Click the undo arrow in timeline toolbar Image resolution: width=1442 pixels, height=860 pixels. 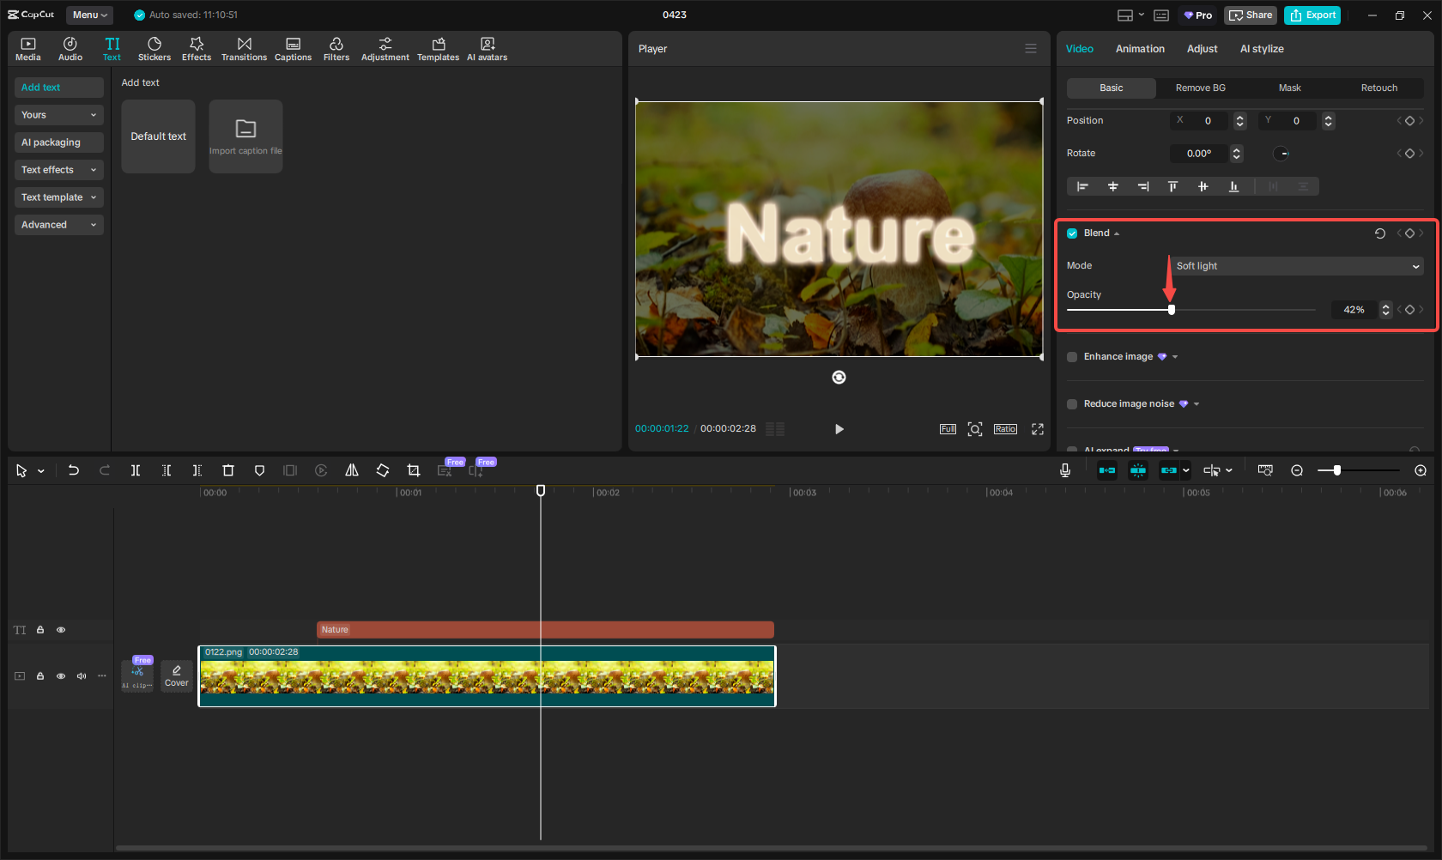click(x=74, y=470)
